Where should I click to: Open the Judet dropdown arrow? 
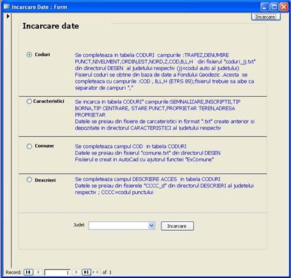(x=151, y=226)
